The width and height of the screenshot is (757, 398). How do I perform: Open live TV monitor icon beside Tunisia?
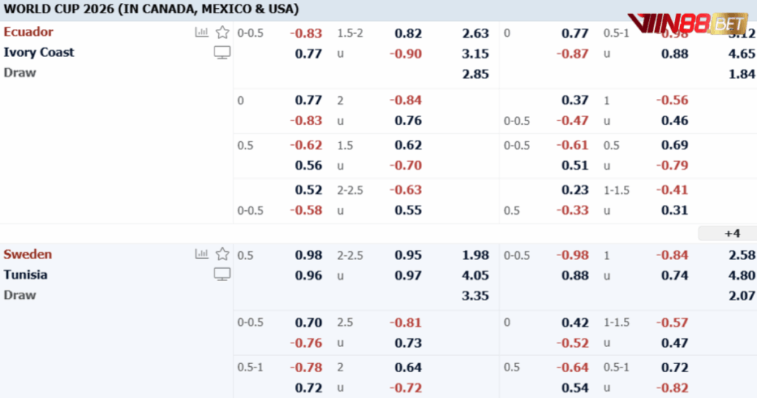click(x=222, y=274)
